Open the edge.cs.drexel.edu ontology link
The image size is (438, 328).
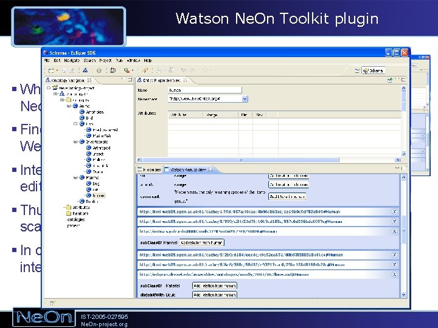click(224, 275)
